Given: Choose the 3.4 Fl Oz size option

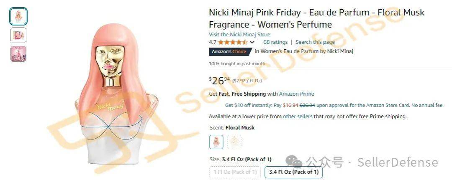Looking at the screenshot, I should tap(294, 172).
